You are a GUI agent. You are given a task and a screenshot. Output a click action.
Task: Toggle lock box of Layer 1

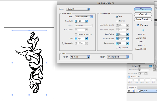[x=132, y=91]
